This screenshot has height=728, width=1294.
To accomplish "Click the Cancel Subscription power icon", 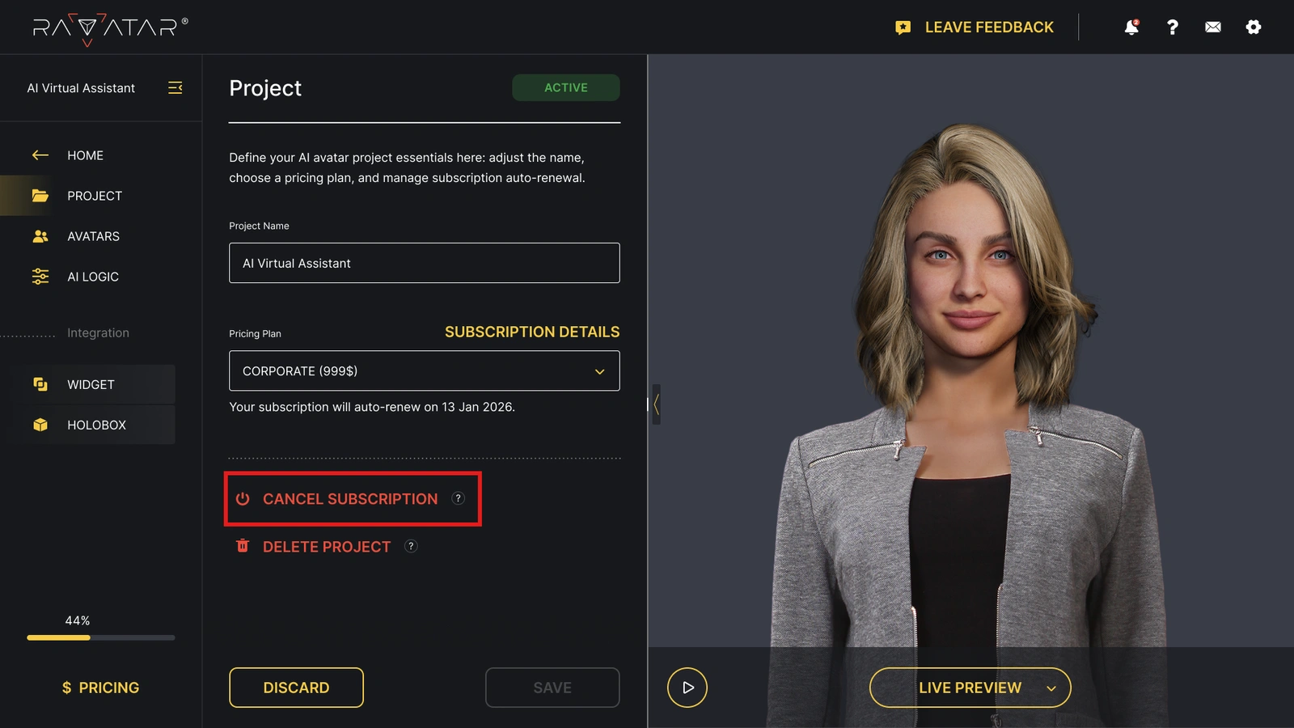I will pyautogui.click(x=242, y=499).
